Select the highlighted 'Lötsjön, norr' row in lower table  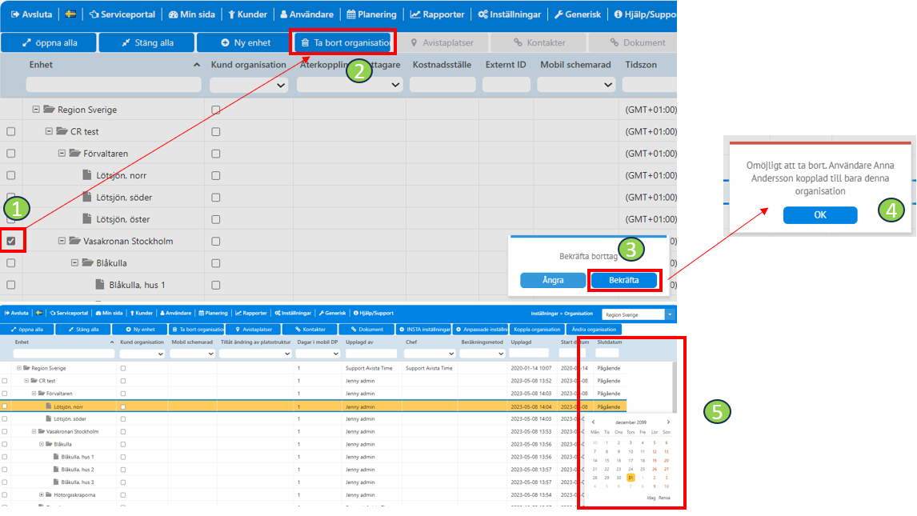tap(313, 406)
